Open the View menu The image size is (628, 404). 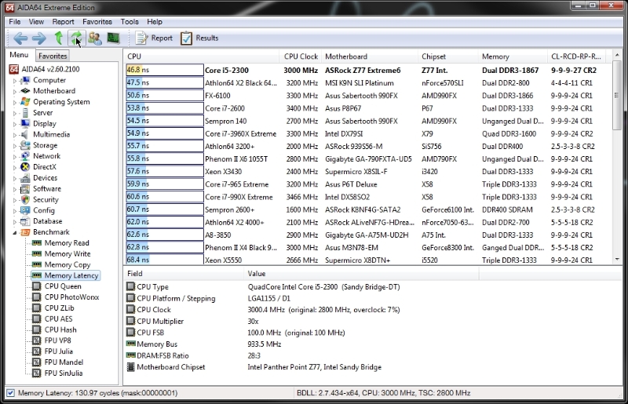coord(36,22)
